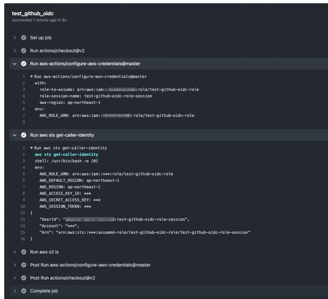Open the Run aws s3 ls step title

pos(44,252)
